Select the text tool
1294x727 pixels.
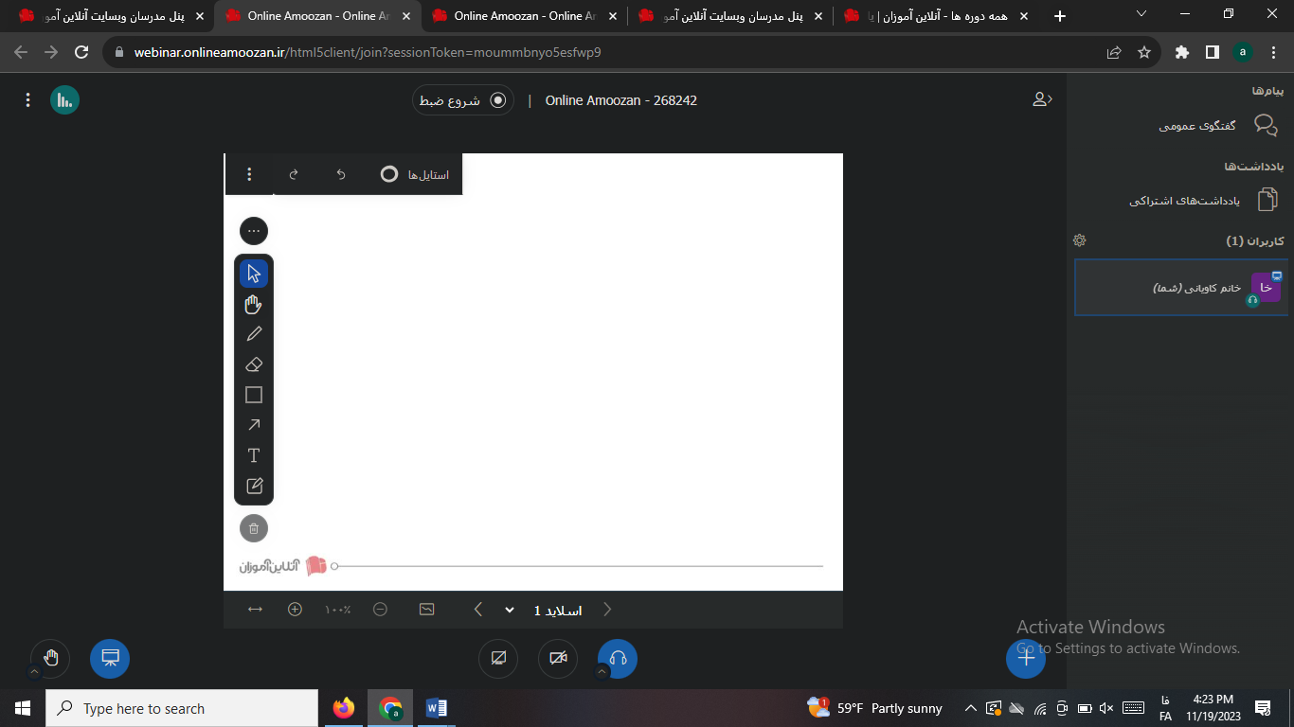[x=254, y=455]
